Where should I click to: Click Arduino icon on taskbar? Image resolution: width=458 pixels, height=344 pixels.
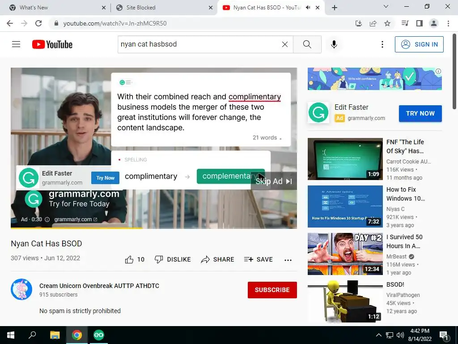(x=98, y=335)
